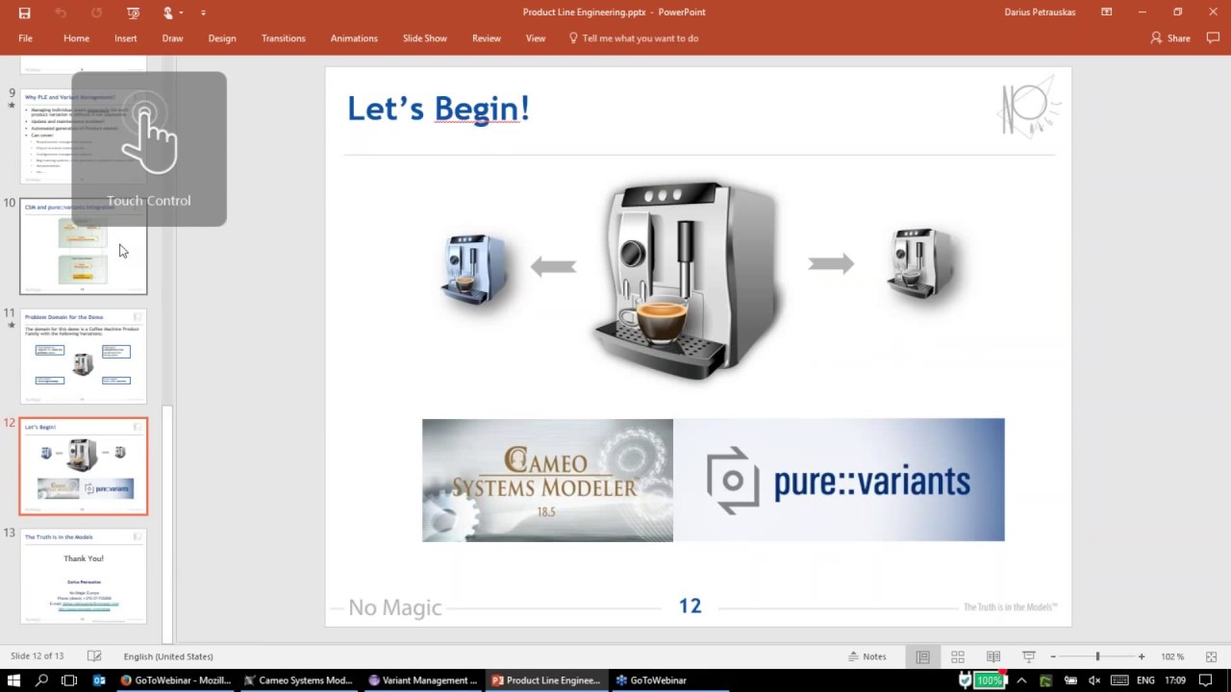Switch to the Home ribbon tab
Screen dimensions: 1231x692
tap(76, 38)
